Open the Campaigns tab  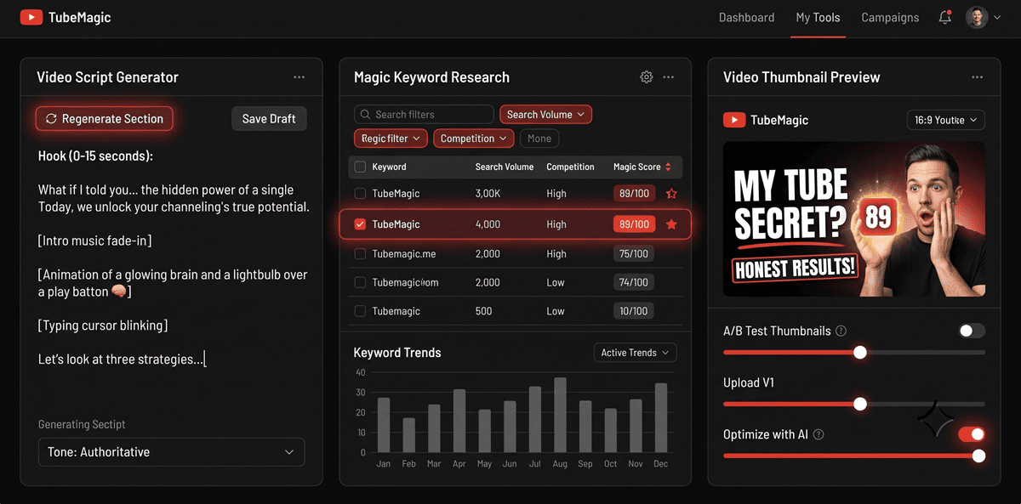pos(890,17)
